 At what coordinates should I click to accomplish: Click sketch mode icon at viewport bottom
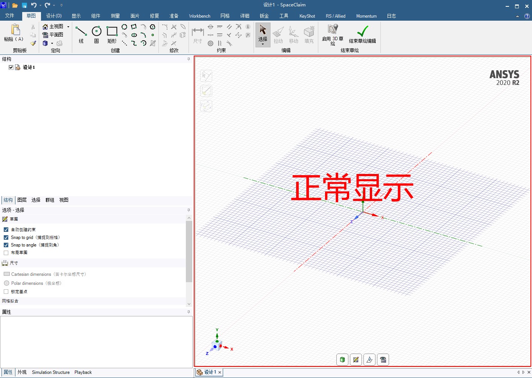point(356,360)
